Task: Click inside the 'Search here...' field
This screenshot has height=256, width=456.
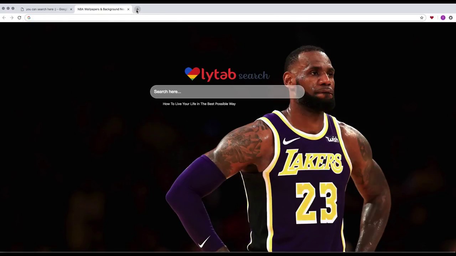Action: (227, 91)
